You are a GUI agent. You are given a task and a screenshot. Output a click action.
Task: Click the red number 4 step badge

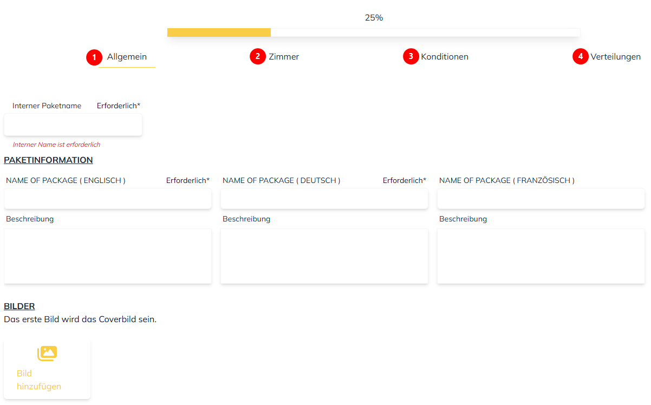581,56
